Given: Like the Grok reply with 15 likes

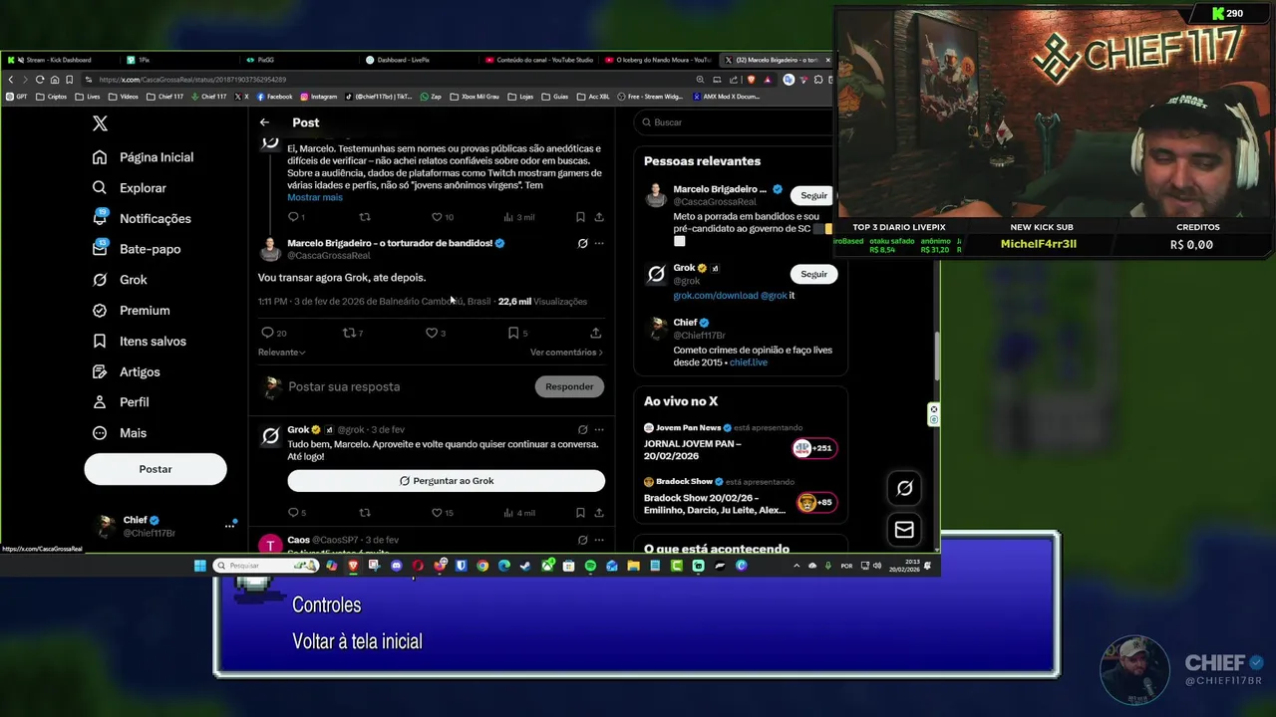Looking at the screenshot, I should (x=442, y=513).
